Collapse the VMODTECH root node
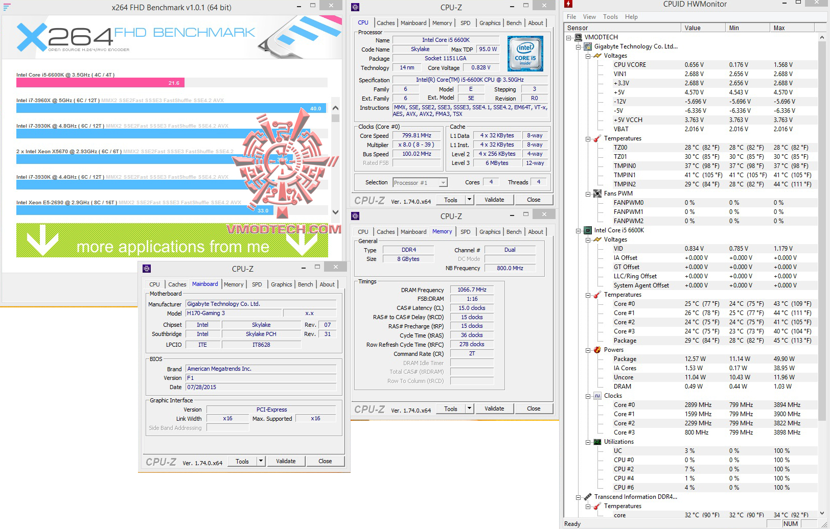The width and height of the screenshot is (830, 529). 569,37
